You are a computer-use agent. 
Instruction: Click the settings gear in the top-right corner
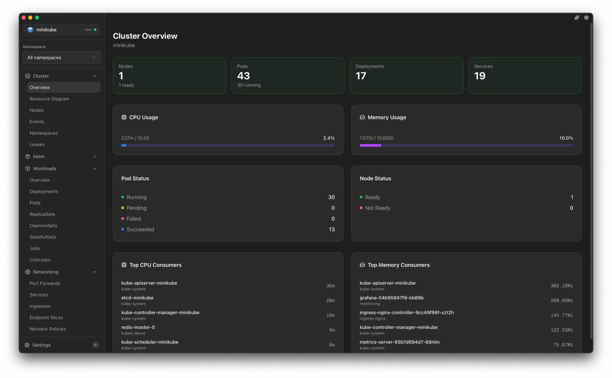[x=586, y=18]
